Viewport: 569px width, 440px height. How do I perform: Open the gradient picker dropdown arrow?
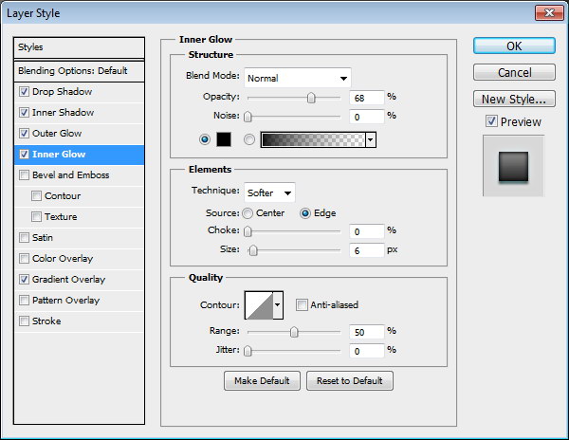coord(370,139)
